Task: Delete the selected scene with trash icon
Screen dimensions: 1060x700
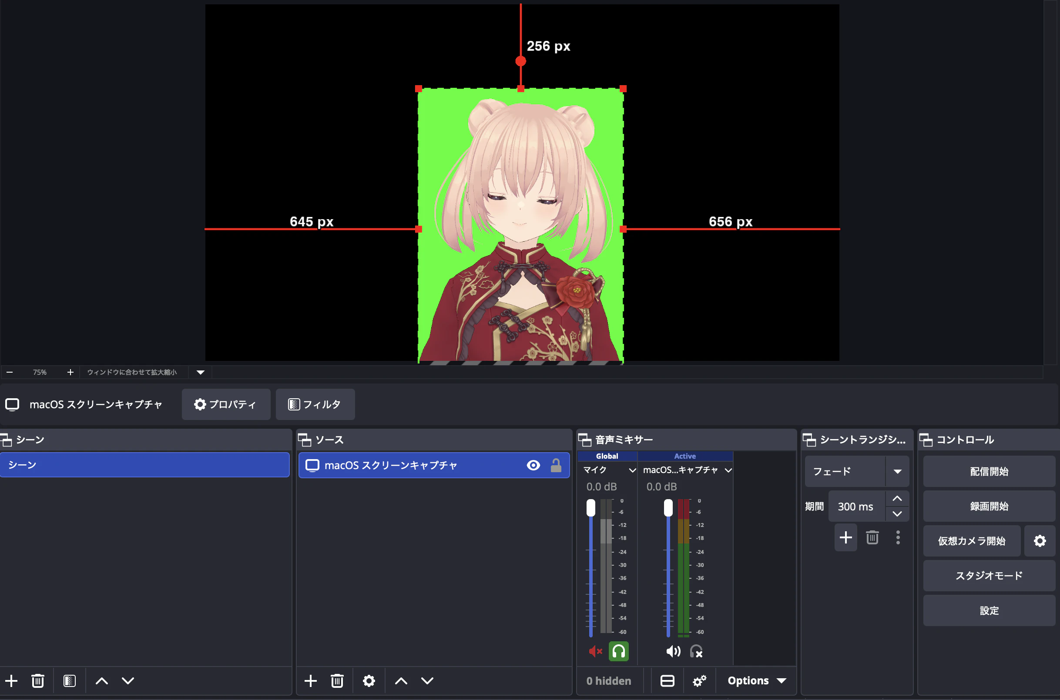Action: pyautogui.click(x=38, y=681)
